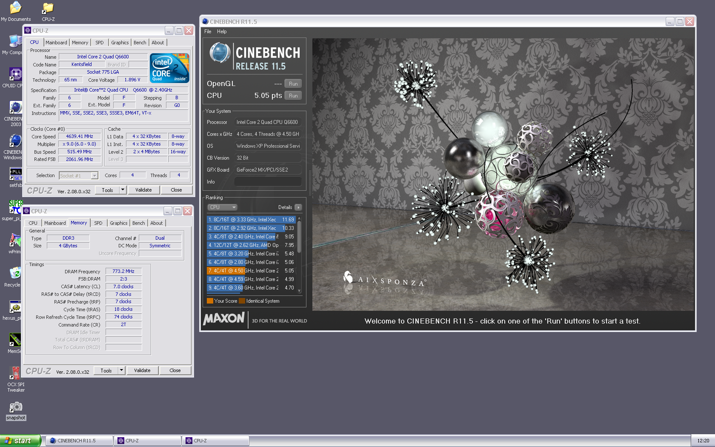Click the second CPU-Z taskbar button
Screen dimensions: 715x447
click(215, 441)
